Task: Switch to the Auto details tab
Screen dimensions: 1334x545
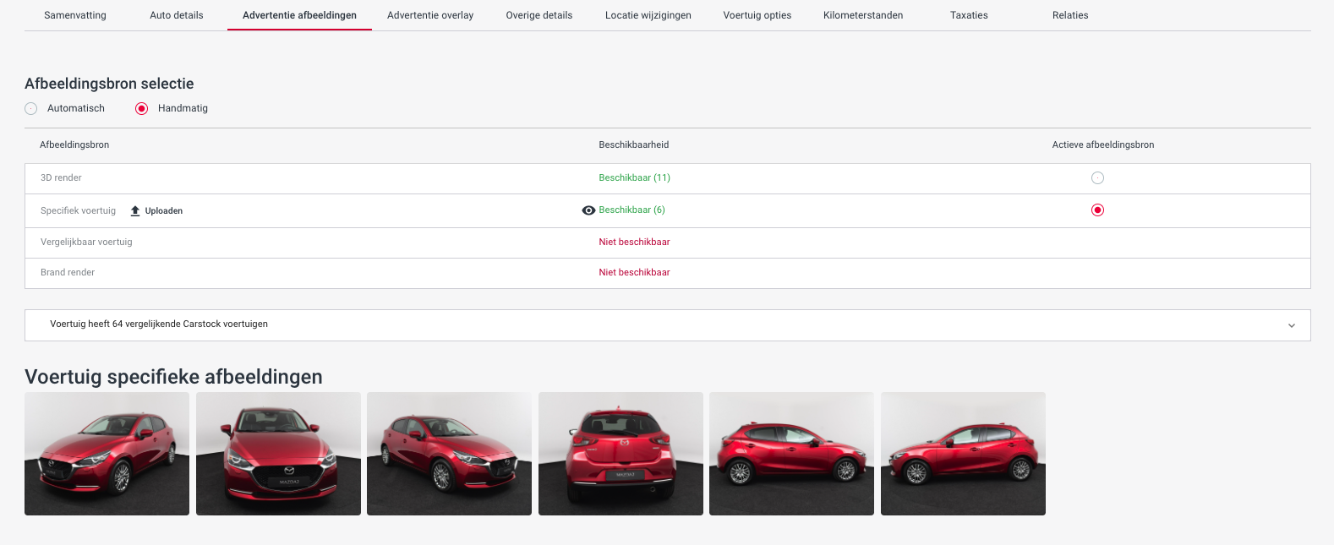Action: (x=177, y=15)
